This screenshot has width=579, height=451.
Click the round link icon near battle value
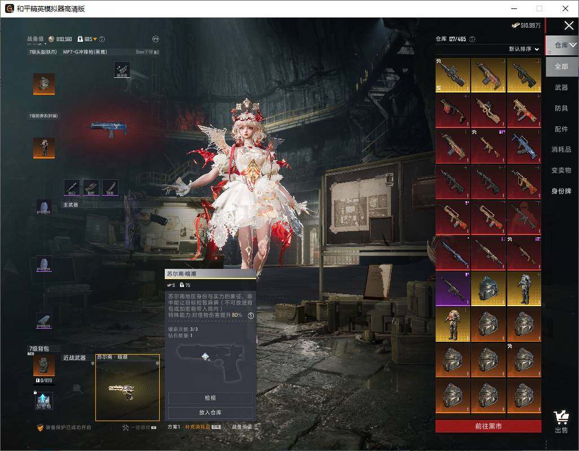[x=155, y=39]
